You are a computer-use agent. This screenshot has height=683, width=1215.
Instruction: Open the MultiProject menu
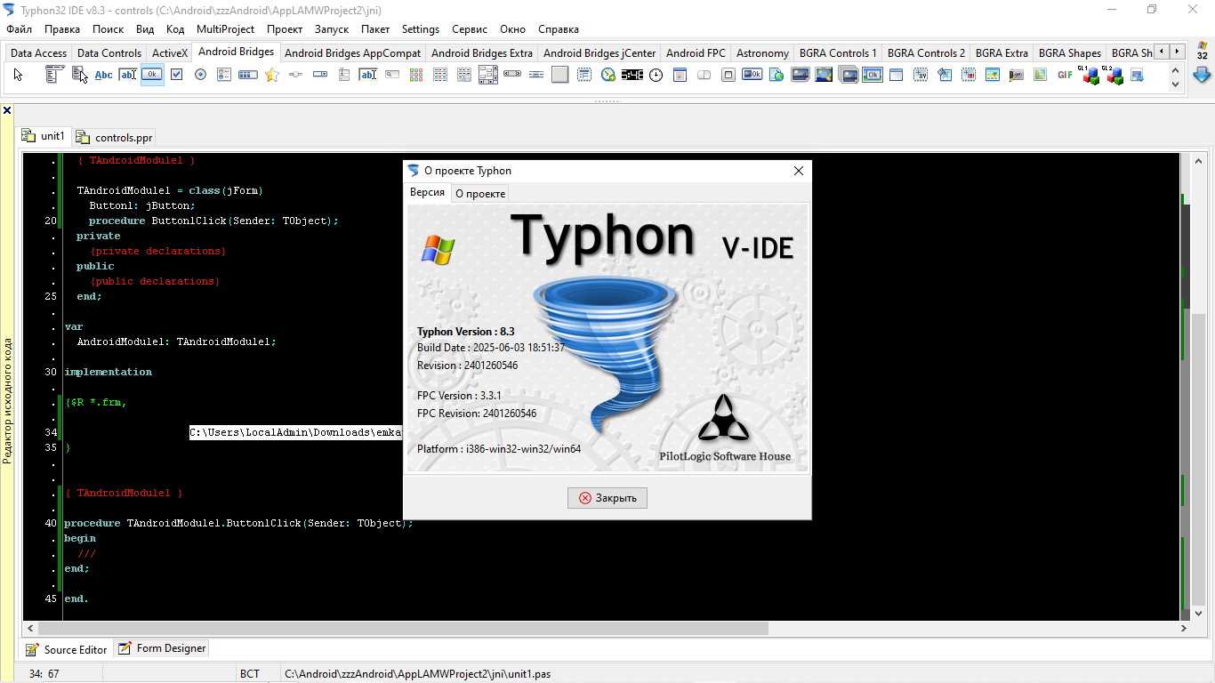pos(225,29)
